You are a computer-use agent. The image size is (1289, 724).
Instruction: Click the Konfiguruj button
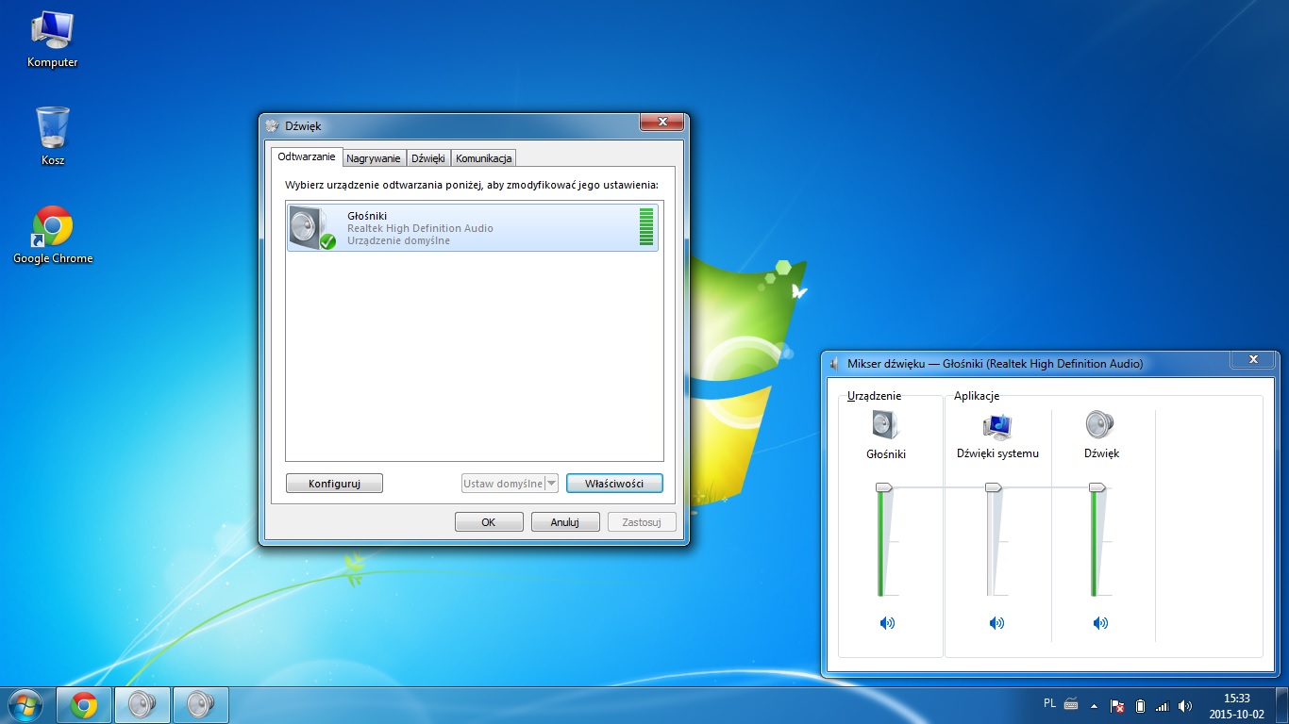pyautogui.click(x=335, y=484)
